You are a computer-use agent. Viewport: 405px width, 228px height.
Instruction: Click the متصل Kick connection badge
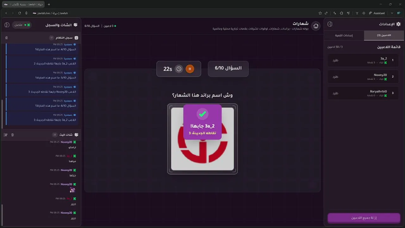pyautogui.click(x=22, y=25)
